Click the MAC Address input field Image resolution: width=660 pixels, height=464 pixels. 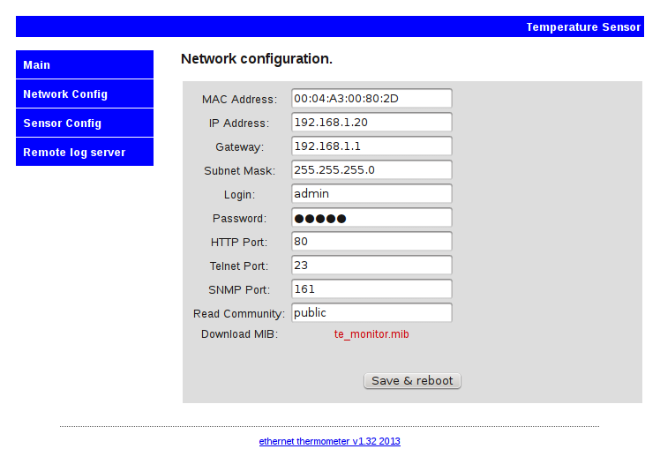pos(371,99)
